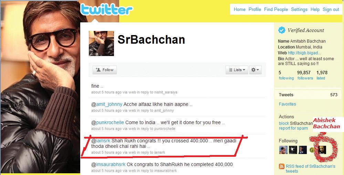Click the third following user avatar
The image size is (344, 175).
click(x=303, y=150)
